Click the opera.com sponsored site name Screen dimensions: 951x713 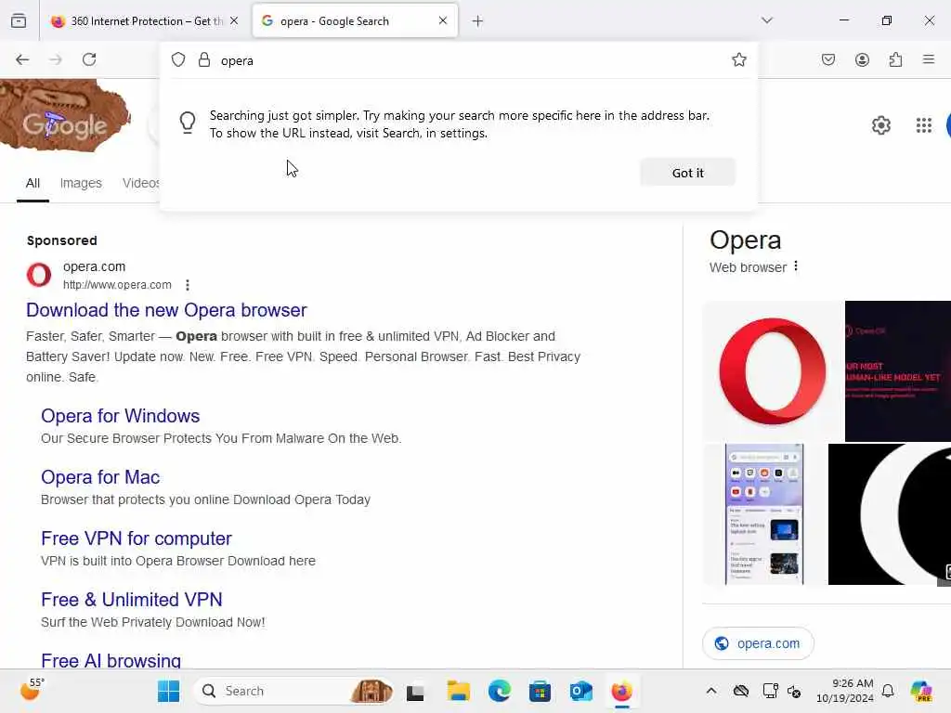click(x=94, y=266)
